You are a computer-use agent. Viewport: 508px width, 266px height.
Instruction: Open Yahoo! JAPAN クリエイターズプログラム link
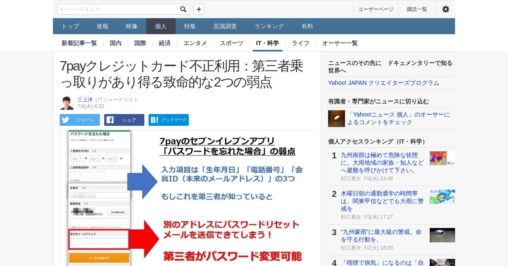coord(384,83)
